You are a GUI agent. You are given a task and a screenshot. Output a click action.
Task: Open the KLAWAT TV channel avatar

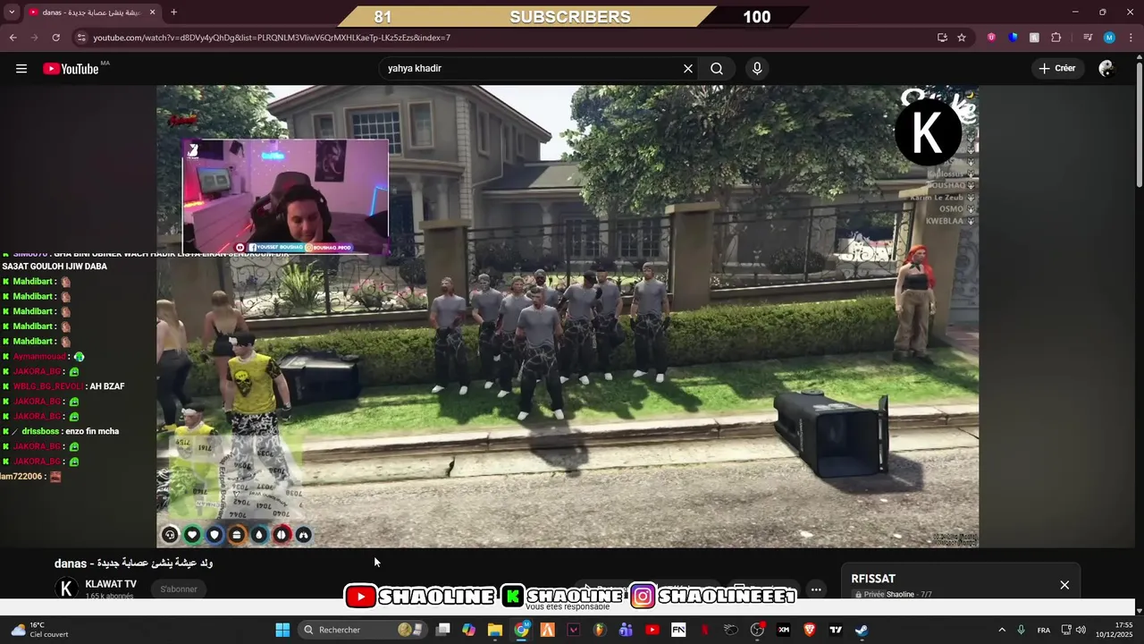point(66,589)
